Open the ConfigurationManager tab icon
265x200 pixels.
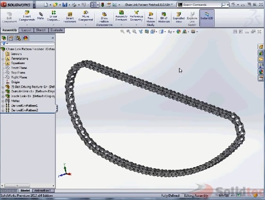(x=18, y=38)
